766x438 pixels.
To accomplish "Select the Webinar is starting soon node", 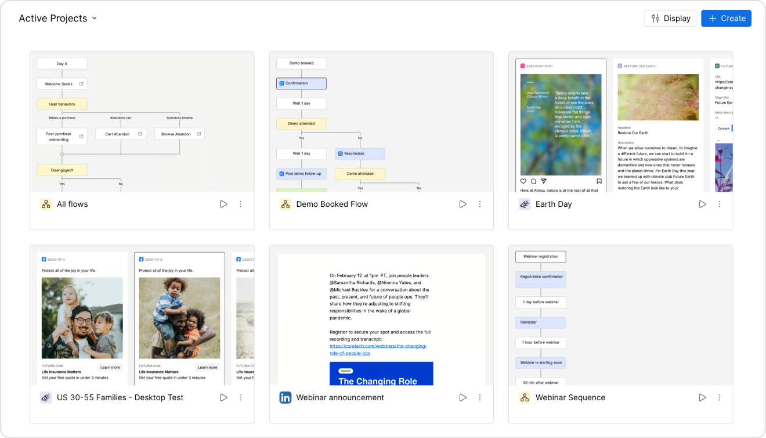I will click(540, 362).
